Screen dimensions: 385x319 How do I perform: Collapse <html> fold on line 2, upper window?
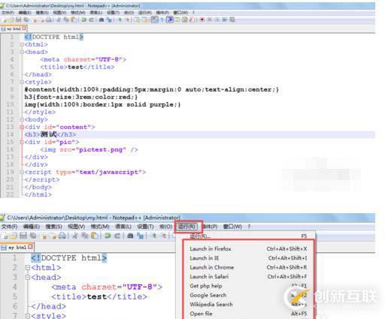(22, 45)
